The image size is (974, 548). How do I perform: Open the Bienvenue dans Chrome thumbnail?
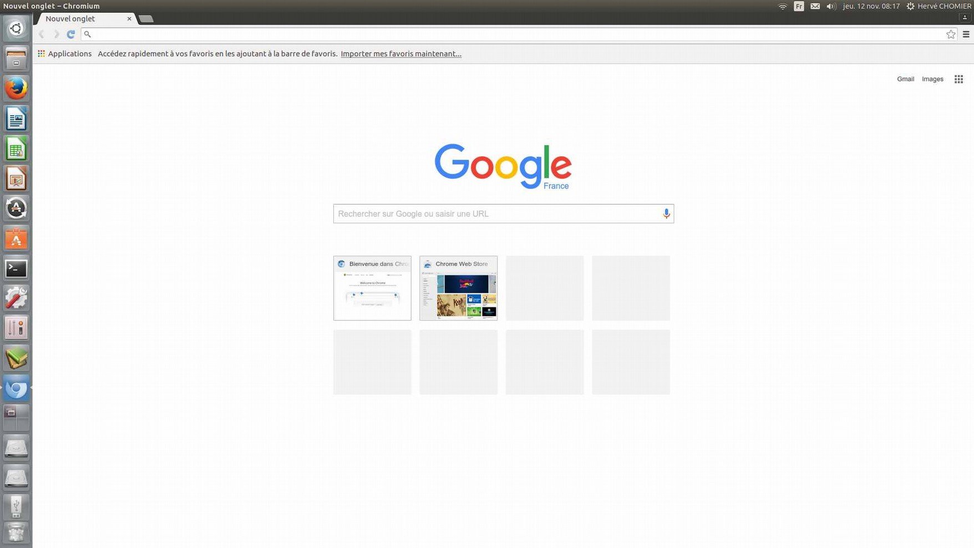(372, 288)
